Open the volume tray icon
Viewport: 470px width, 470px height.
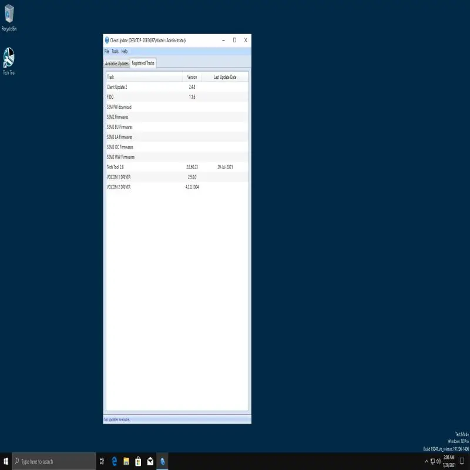coord(438,461)
